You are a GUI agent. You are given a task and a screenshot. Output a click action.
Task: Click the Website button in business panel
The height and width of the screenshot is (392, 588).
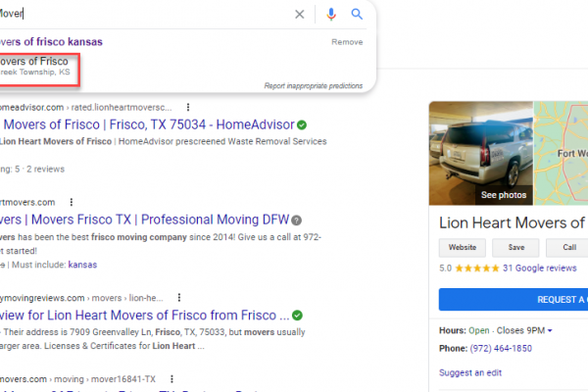click(x=462, y=248)
